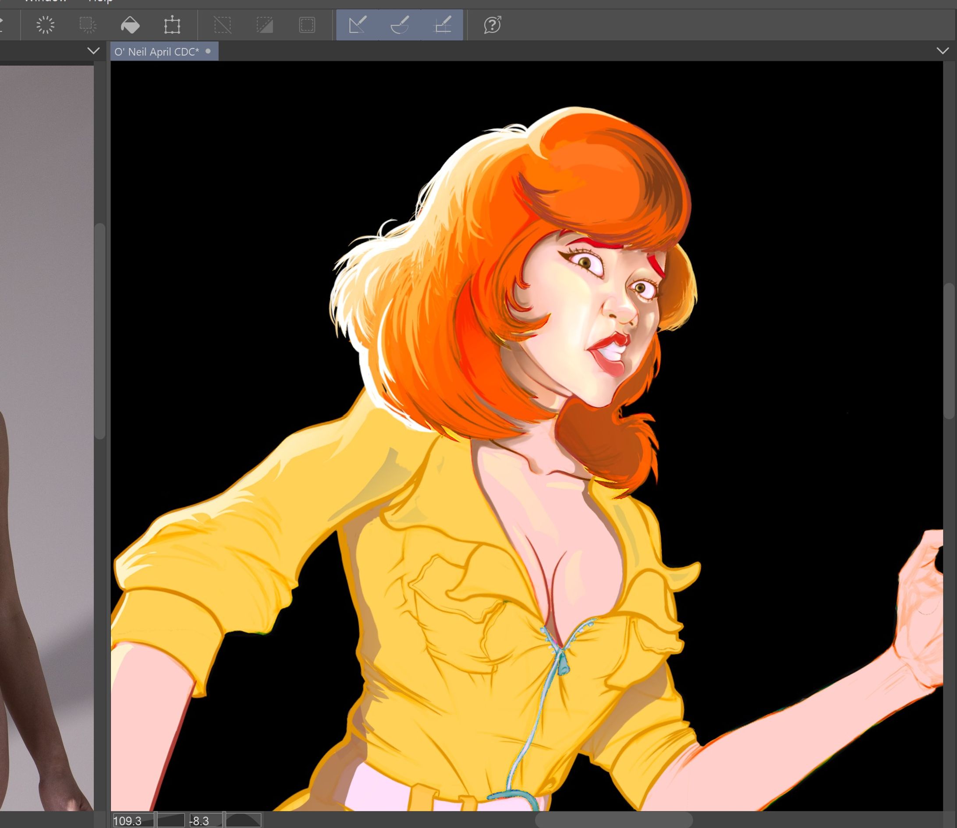Click the canvas horizontal scrollbar
Viewport: 957px width, 828px height.
click(x=613, y=820)
